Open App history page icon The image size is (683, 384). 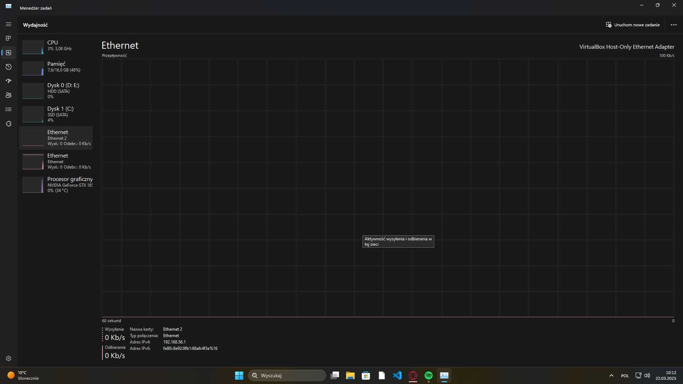tap(9, 67)
